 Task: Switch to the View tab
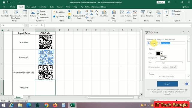tap(68, 7)
